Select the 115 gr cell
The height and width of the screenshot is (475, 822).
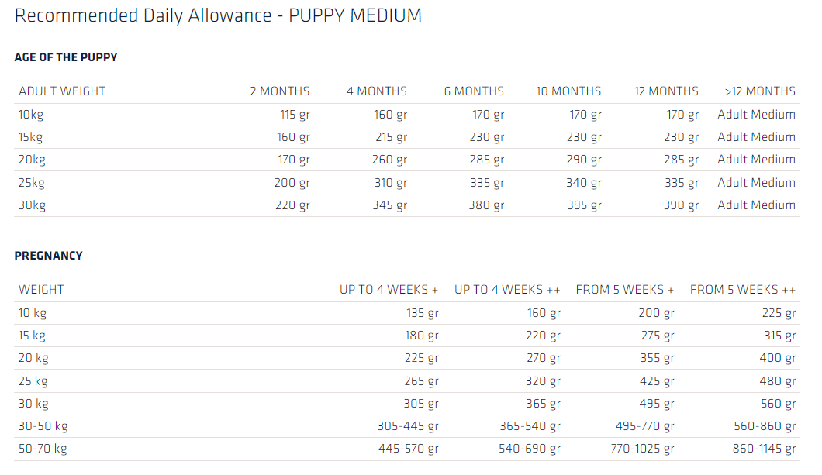(295, 115)
